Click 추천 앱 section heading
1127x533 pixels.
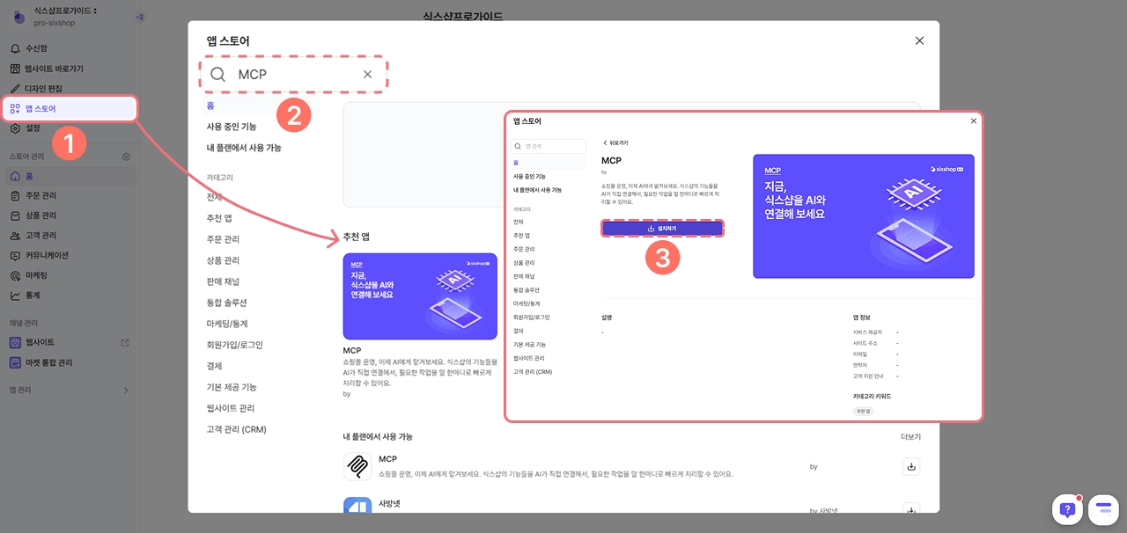(x=357, y=237)
